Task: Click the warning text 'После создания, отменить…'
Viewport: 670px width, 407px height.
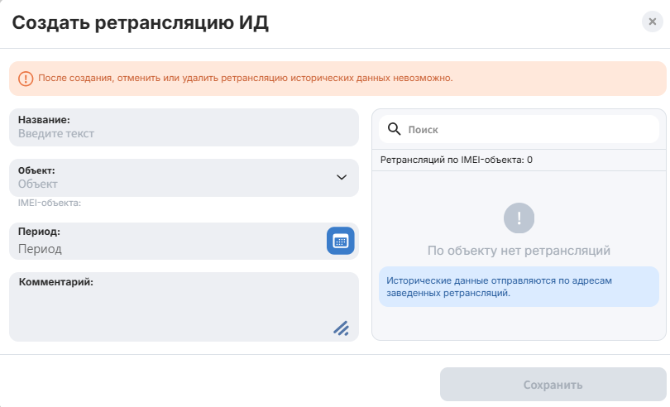Action: [246, 79]
